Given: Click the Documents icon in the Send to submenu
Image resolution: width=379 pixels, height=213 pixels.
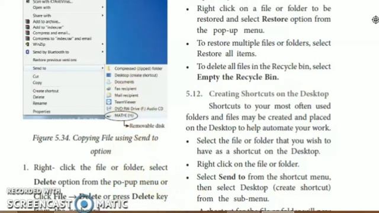Looking at the screenshot, I should click(x=109, y=82).
